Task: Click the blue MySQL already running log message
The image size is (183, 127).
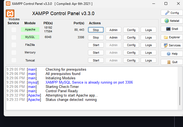Action: pos(89,82)
